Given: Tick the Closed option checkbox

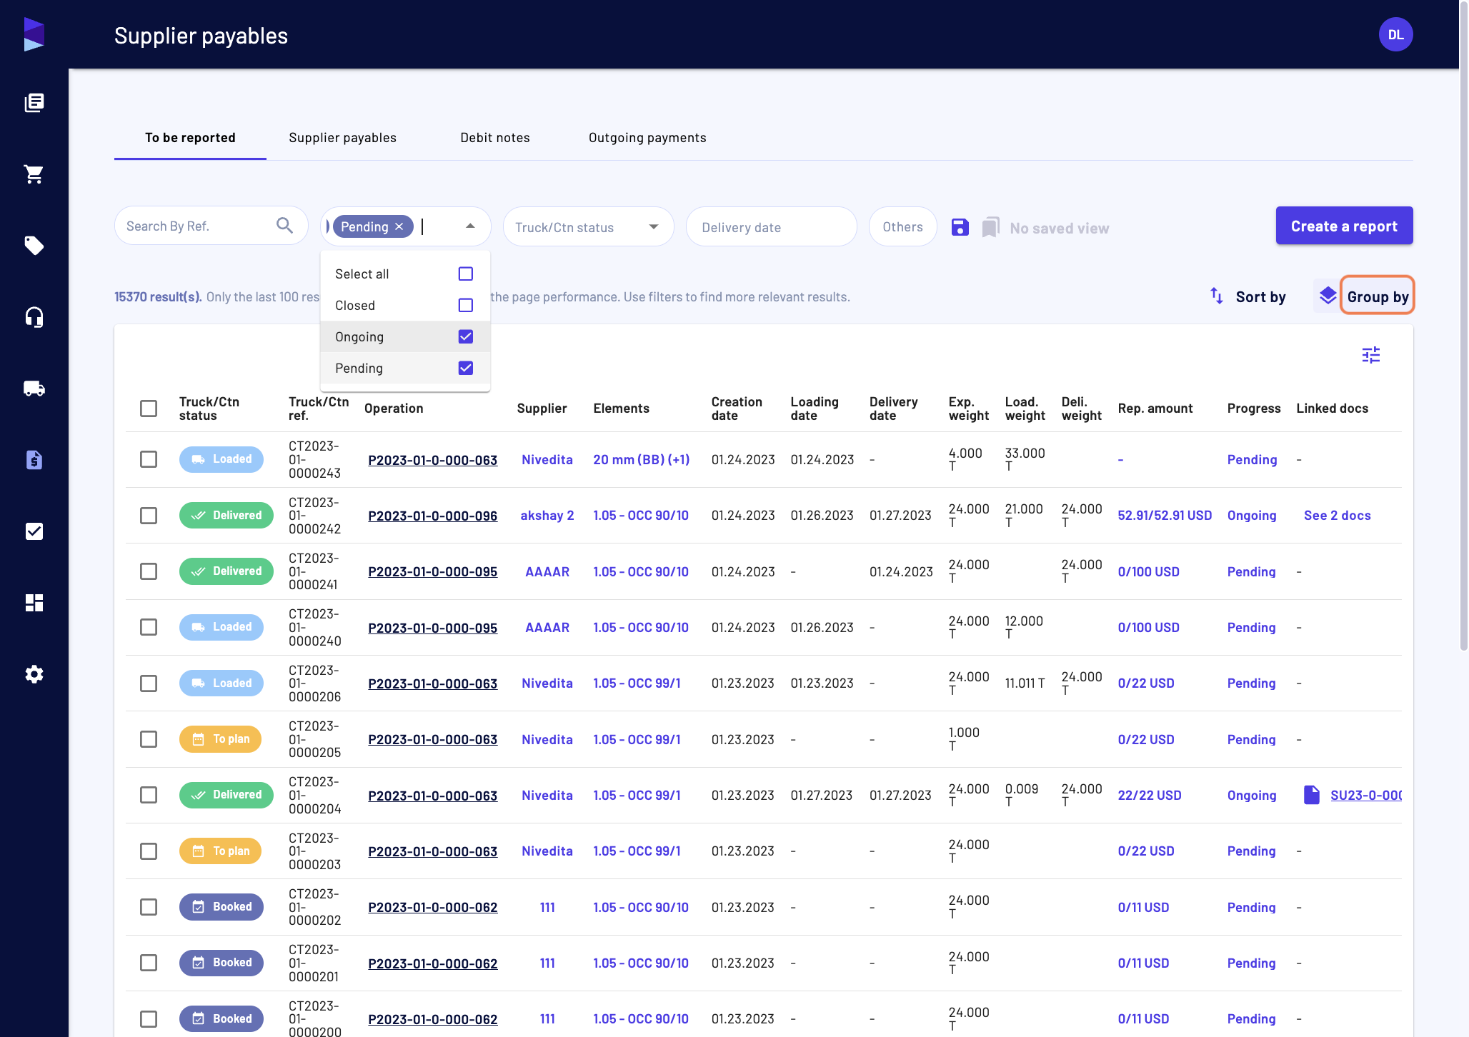Looking at the screenshot, I should pos(466,305).
